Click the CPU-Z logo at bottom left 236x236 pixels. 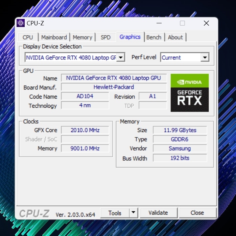pyautogui.click(x=34, y=213)
